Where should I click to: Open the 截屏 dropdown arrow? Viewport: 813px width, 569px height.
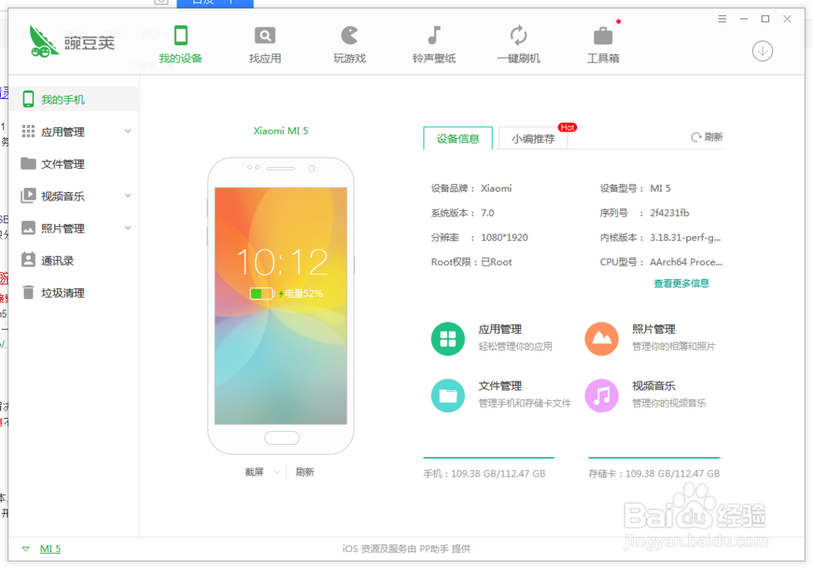[277, 472]
